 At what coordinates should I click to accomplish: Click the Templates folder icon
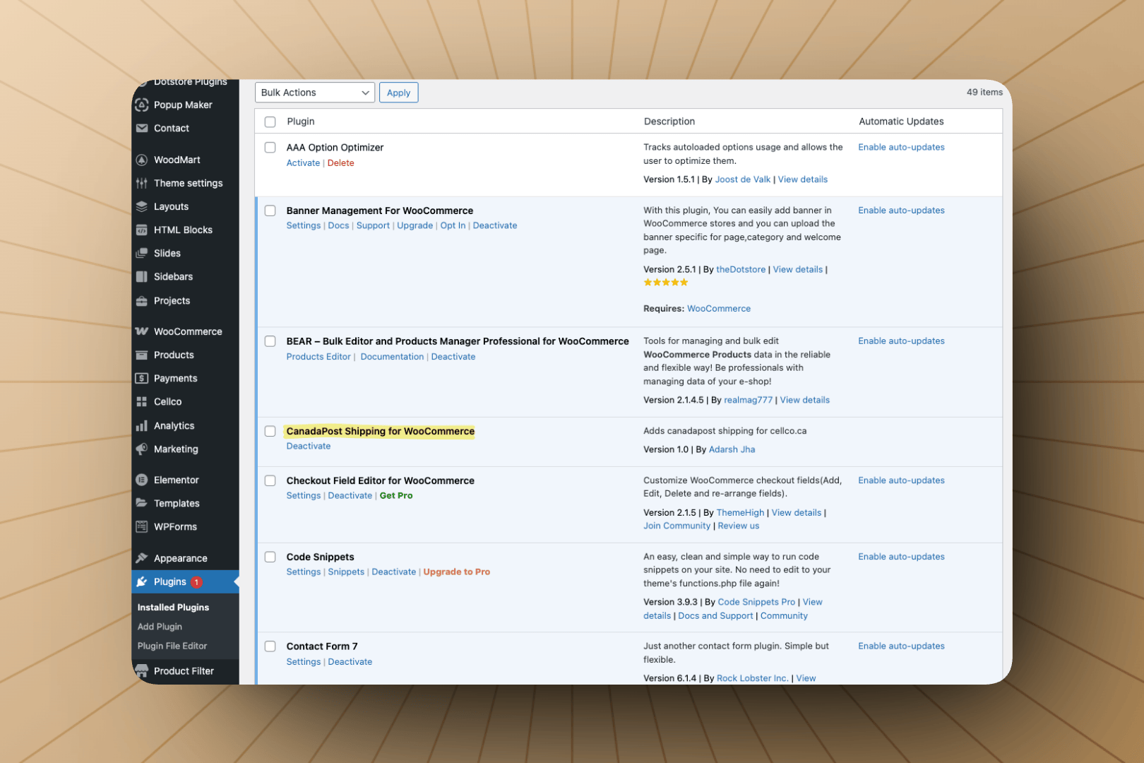pos(141,503)
